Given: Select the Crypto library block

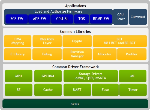Looking at the screenshot, I should [77, 41].
